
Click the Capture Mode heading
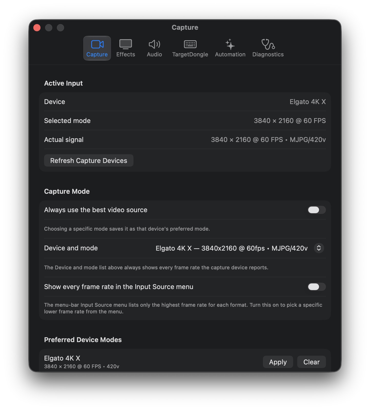[x=67, y=191]
